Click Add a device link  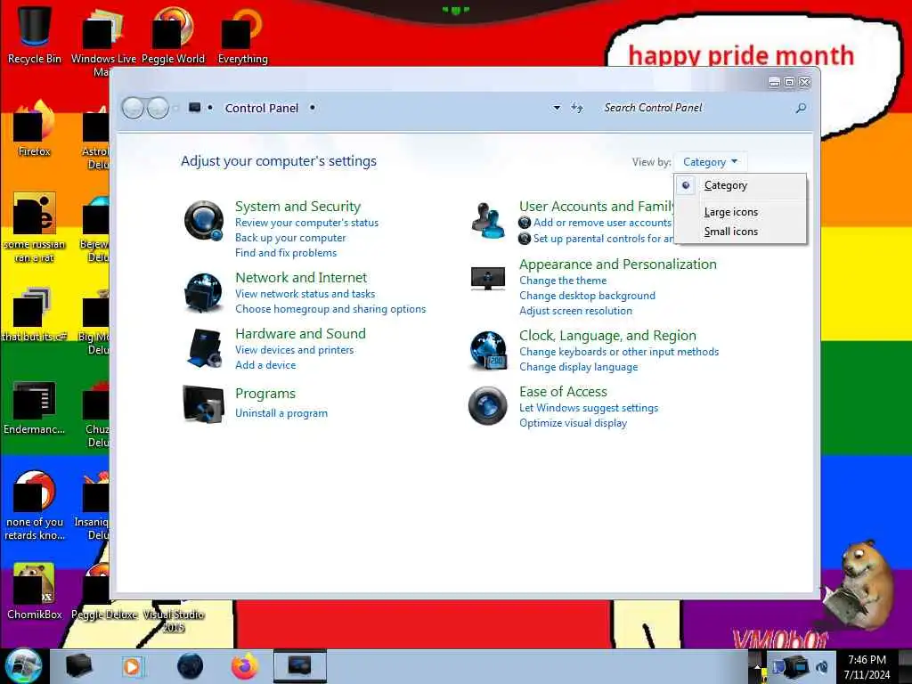coord(265,364)
